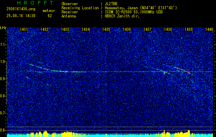Click the 0.6 kHz frequency label
This screenshot has height=137, width=216.
pos(3,130)
